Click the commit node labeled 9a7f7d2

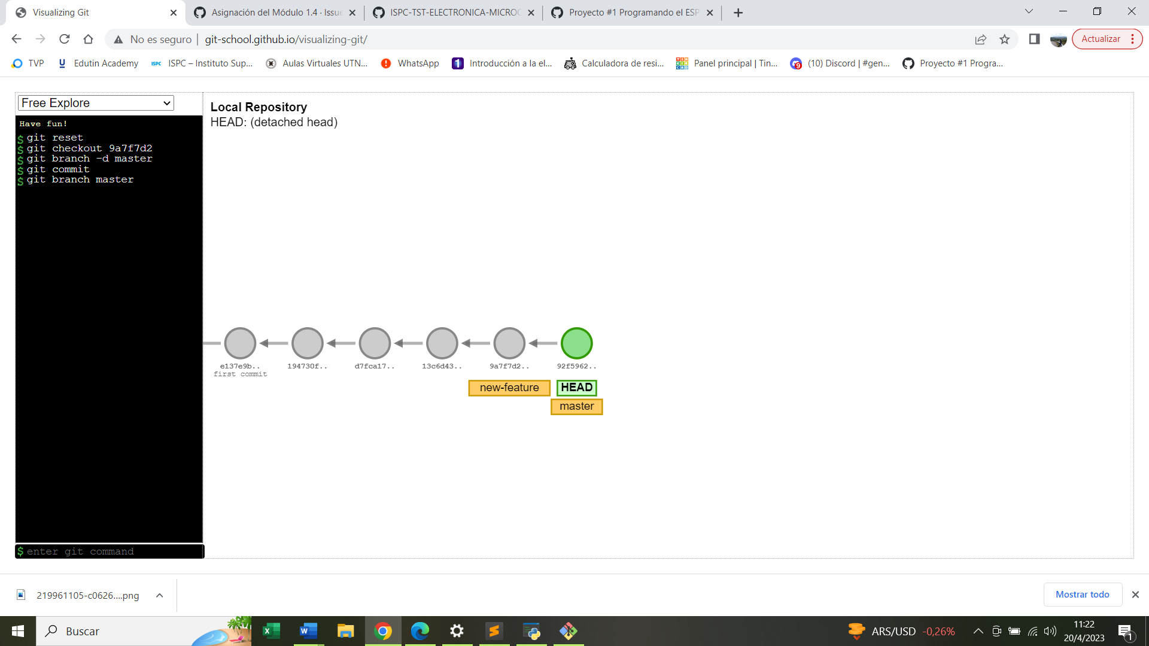509,343
